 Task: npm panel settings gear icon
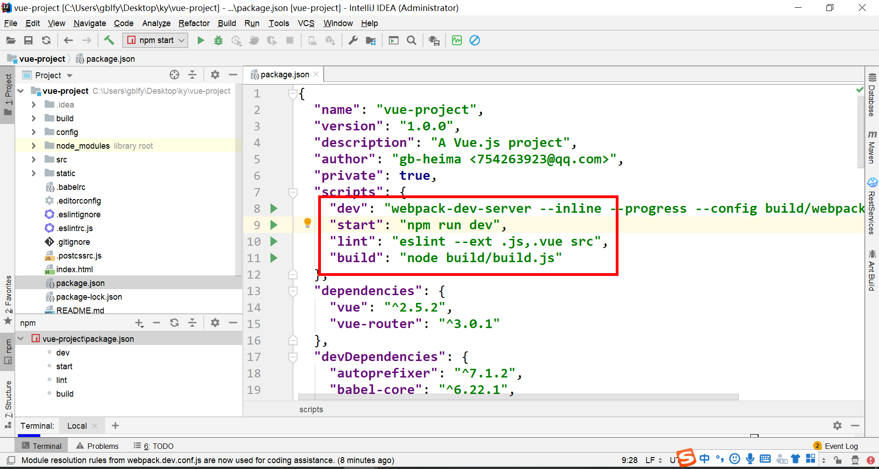[215, 323]
